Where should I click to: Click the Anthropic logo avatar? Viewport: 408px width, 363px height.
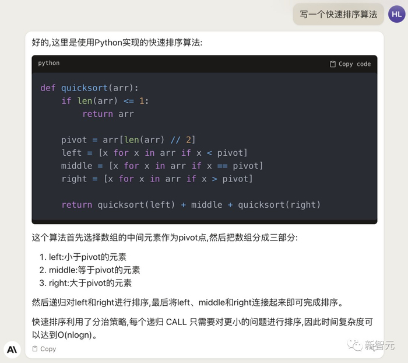tap(12, 348)
